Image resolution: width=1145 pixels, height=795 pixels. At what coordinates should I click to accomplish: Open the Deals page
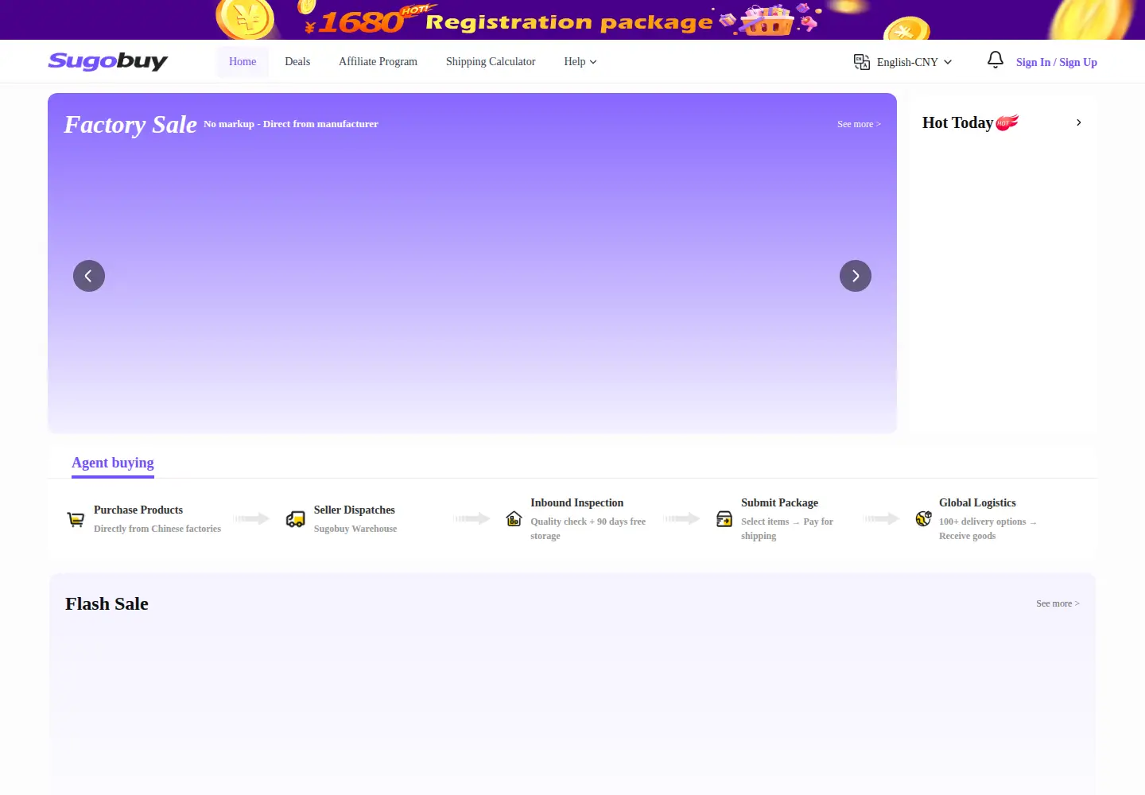(297, 61)
